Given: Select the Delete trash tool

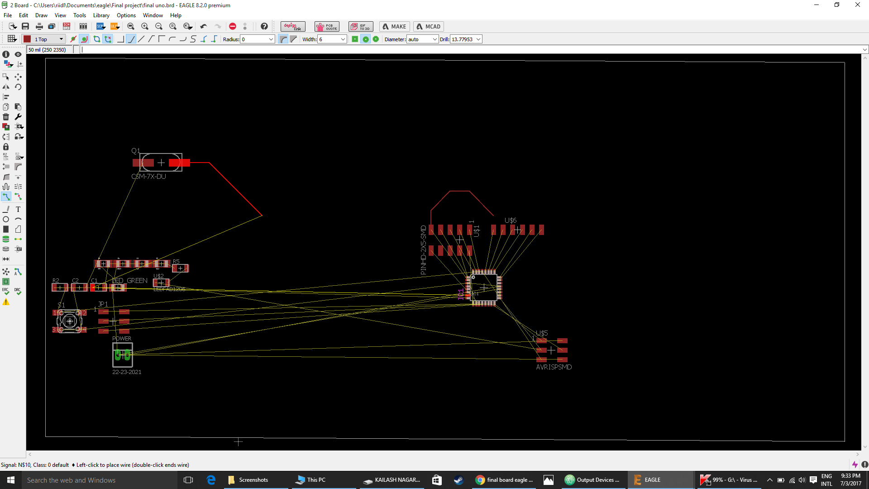Looking at the screenshot, I should [x=6, y=117].
